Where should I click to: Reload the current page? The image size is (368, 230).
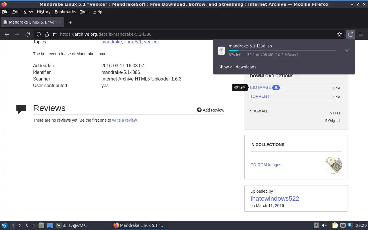pos(28,34)
